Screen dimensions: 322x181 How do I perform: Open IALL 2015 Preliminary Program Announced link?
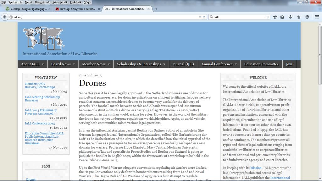pos(41,112)
